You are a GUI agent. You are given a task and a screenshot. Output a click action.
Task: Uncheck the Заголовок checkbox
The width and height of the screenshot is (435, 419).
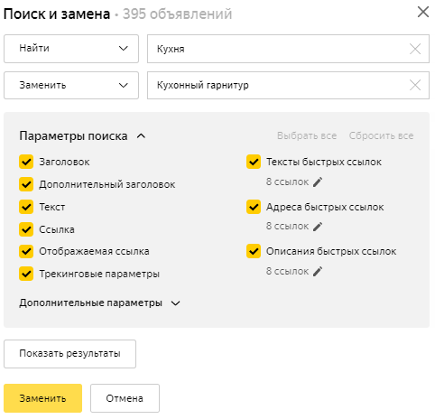pos(26,162)
